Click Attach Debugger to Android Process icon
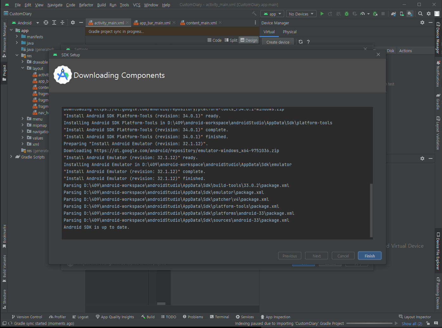Screen dimensions: 442x328 (375, 14)
